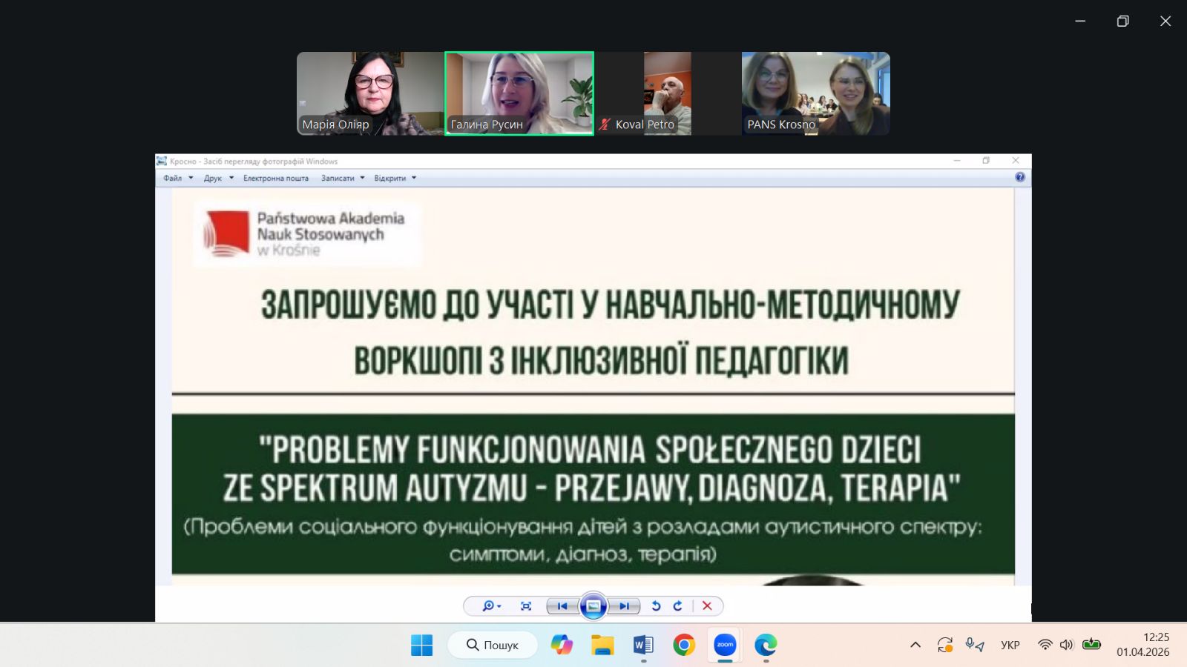Switch the УКР keyboard language indicator
This screenshot has height=667, width=1187.
point(1010,645)
